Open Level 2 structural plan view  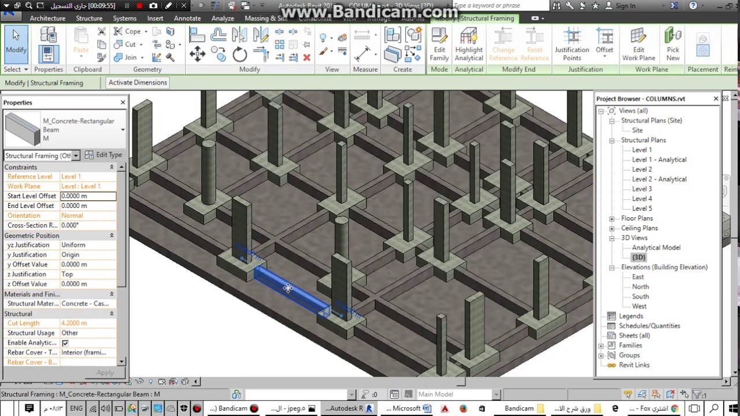tap(642, 169)
